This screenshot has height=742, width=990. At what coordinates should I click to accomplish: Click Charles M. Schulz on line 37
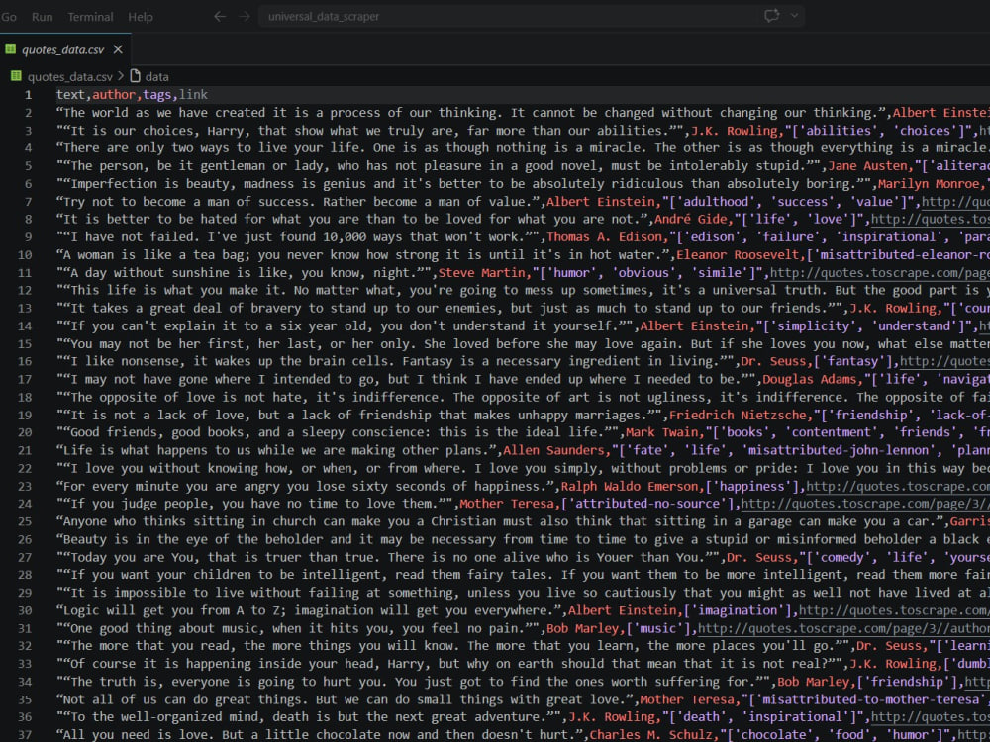[x=651, y=735]
